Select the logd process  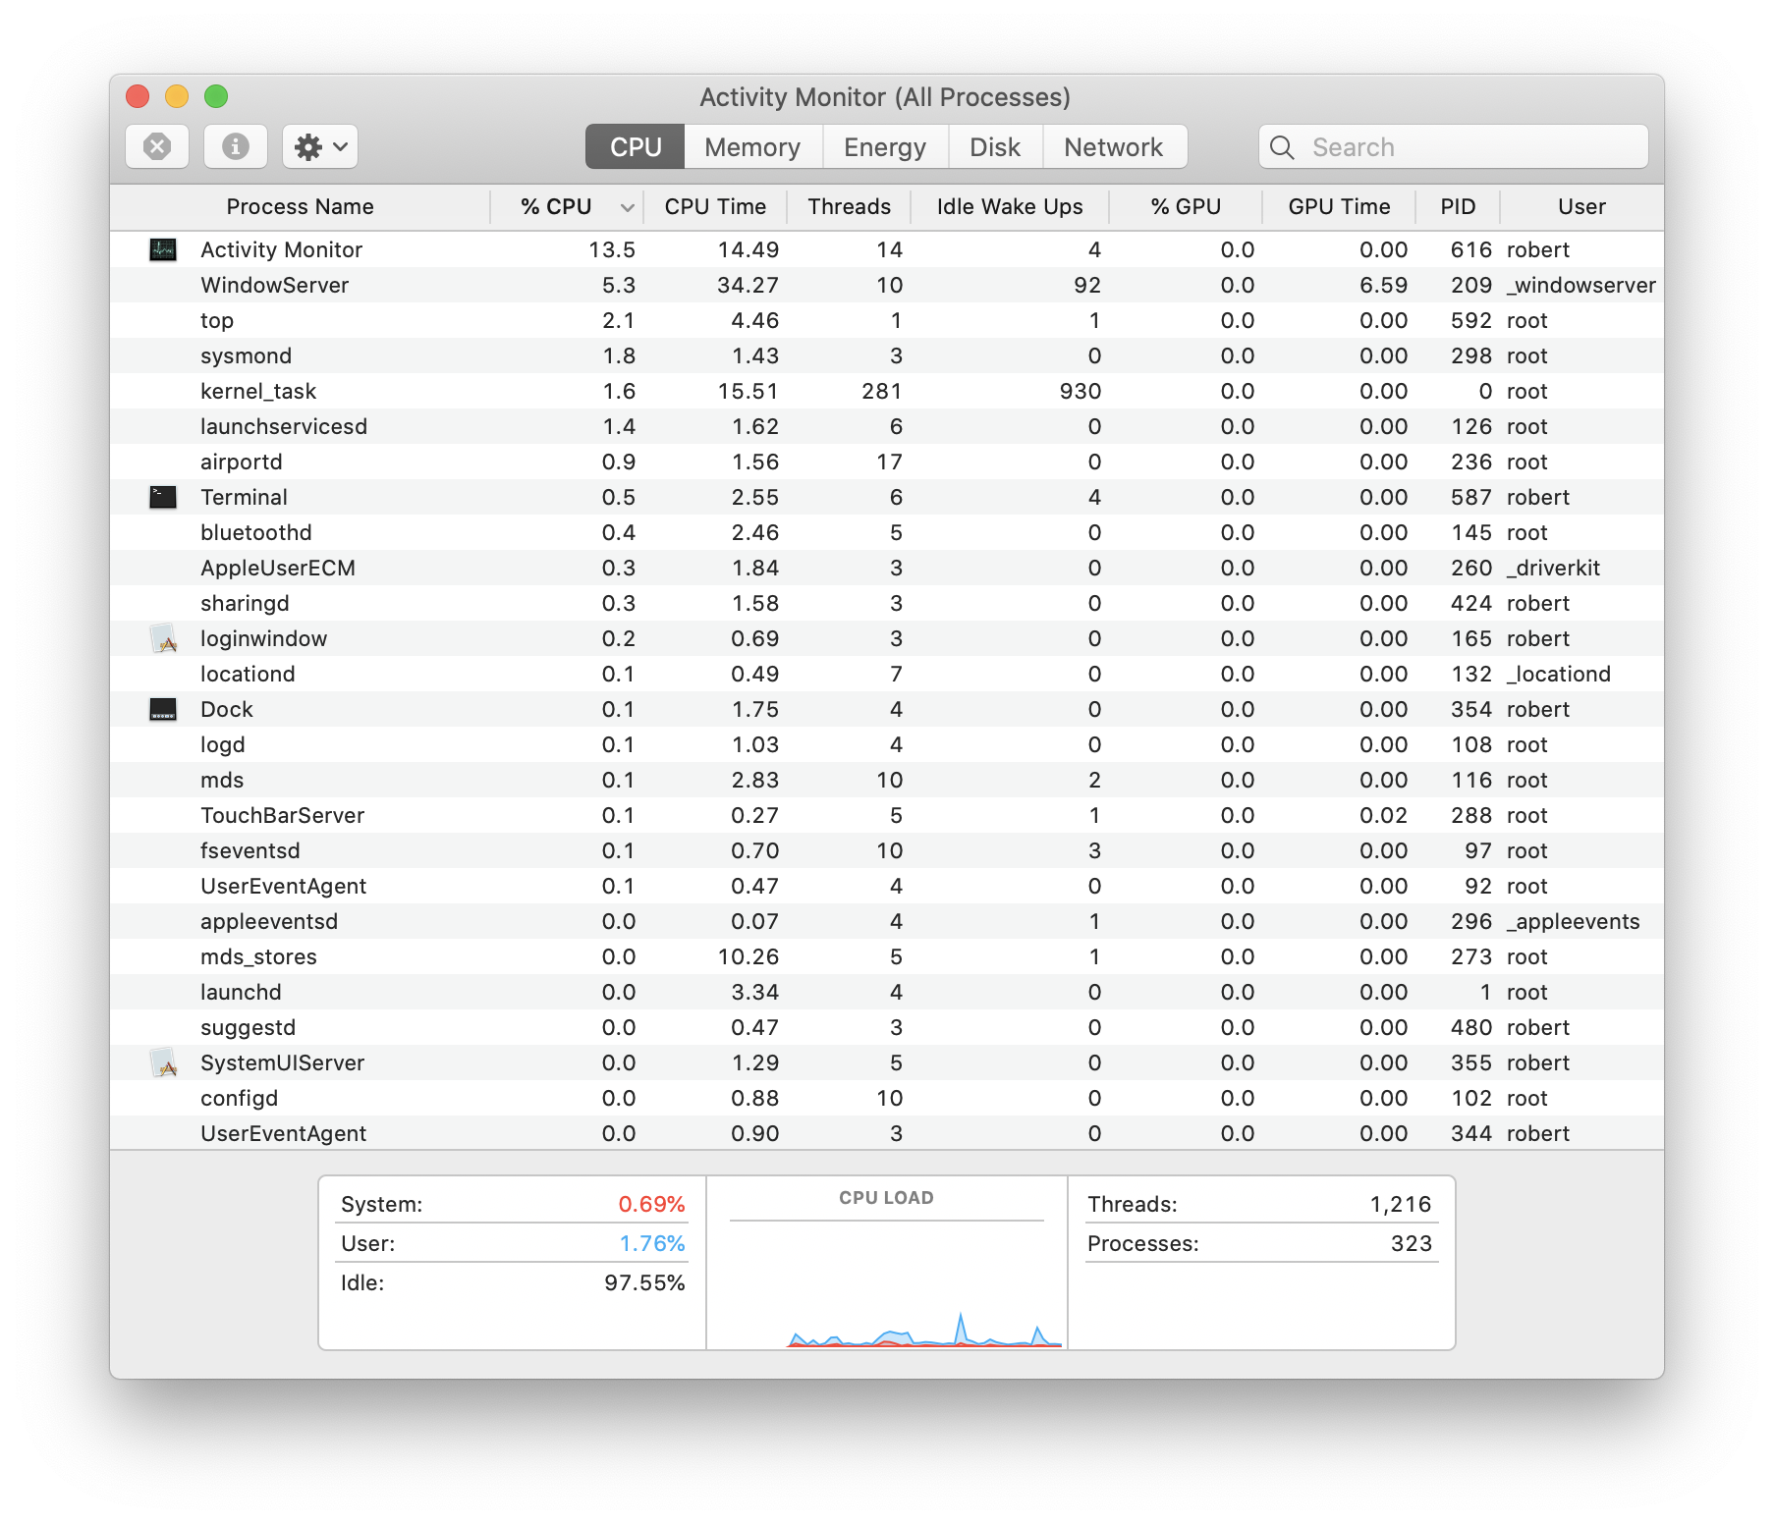[887, 744]
